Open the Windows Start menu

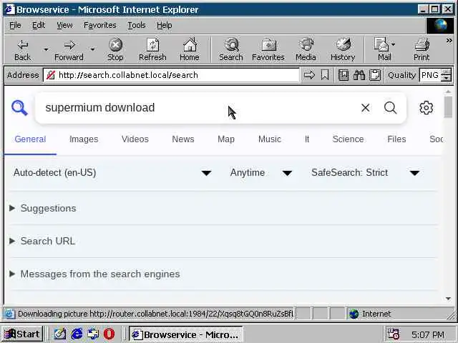(x=22, y=334)
